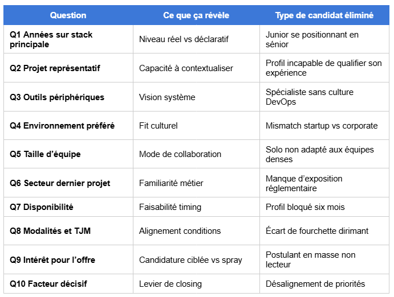Screen dimensions: 394x297
Task: Click the "Fit culturel" cell
Action: (196, 126)
